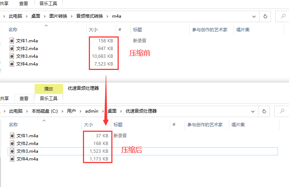Select 文件3.m4a name in lower window
This screenshot has width=289, height=187.
coord(27,151)
